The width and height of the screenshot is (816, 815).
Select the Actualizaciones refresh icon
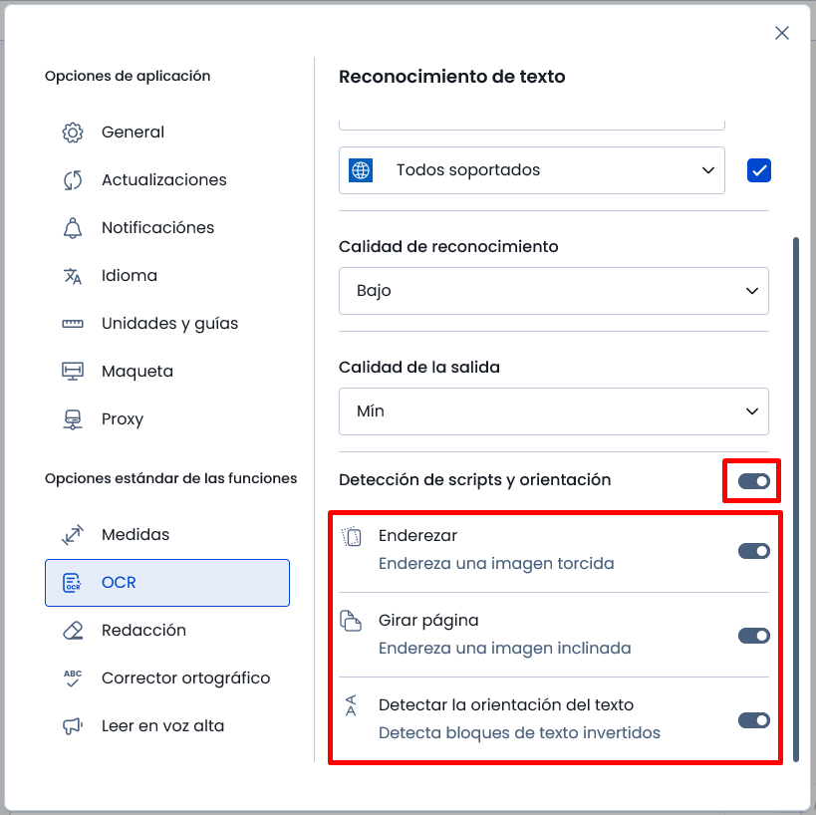click(73, 180)
